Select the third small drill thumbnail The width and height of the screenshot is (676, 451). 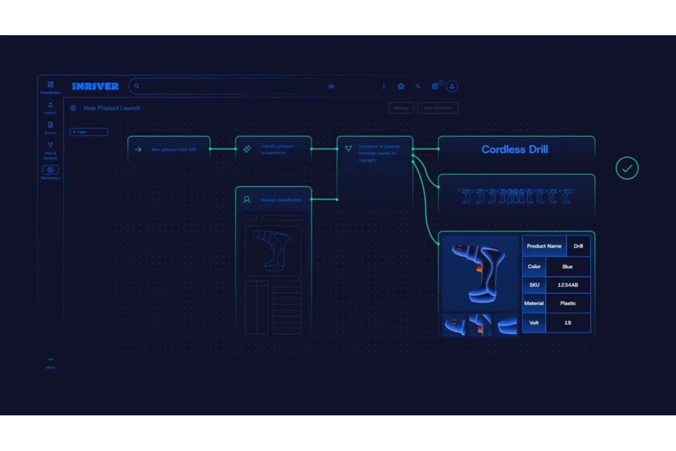pos(506,324)
